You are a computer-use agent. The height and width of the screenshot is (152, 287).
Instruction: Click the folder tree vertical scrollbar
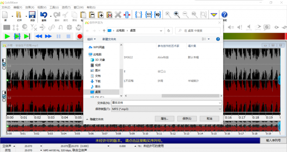coord(121,78)
